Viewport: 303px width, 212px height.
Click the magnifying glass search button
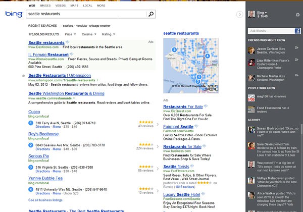coord(151,15)
